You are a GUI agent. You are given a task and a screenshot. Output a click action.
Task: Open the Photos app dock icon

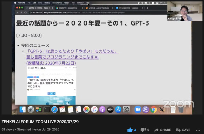[x=86, y=110]
